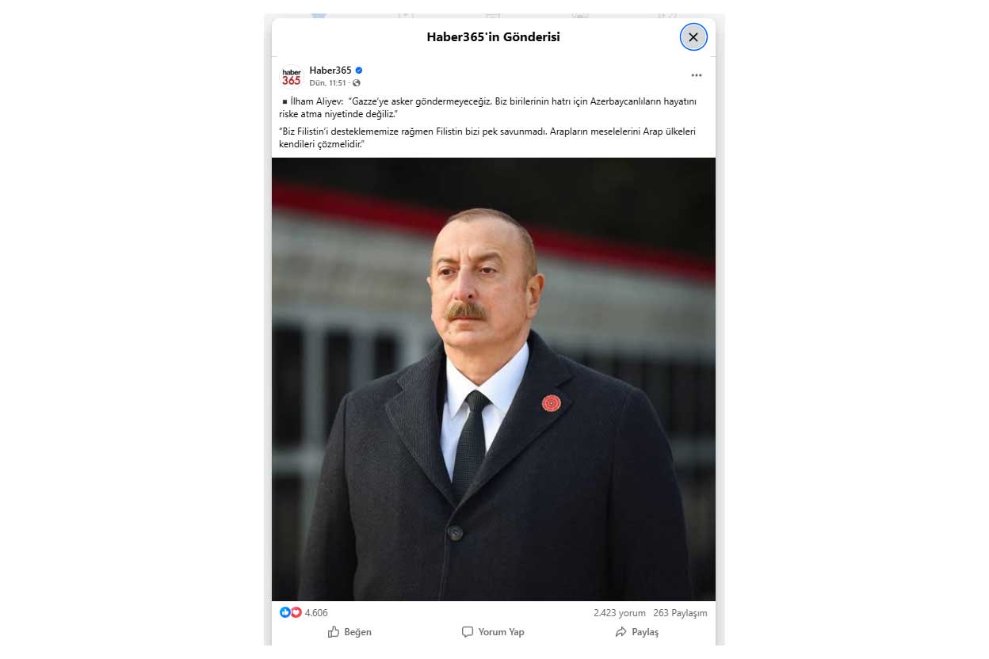
Task: Open the post timestamp Dün, 11:51
Action: click(327, 82)
